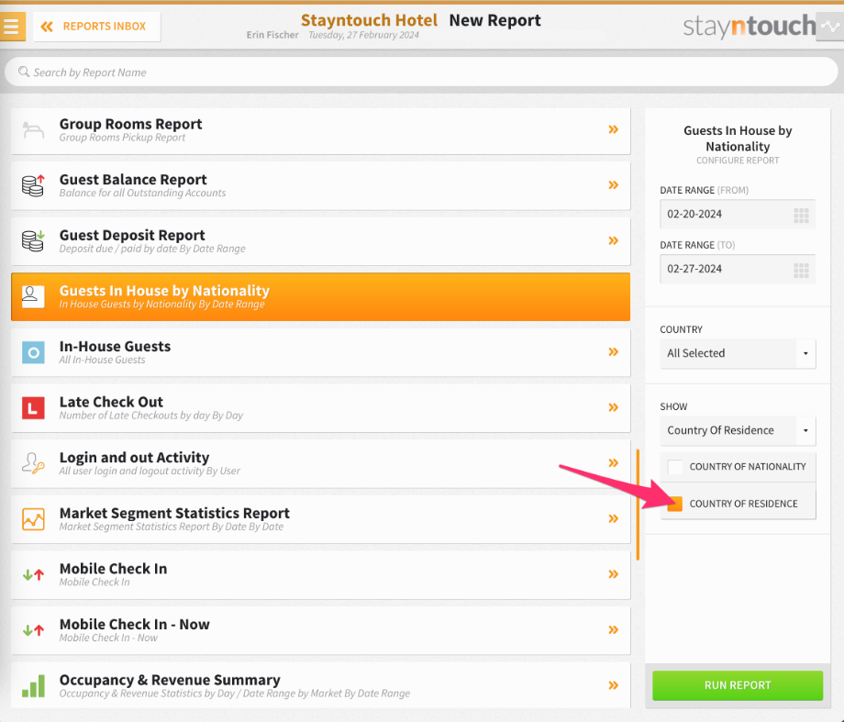Expand the Guest Deposit Report chevron
This screenshot has height=722, width=844.
pyautogui.click(x=614, y=240)
